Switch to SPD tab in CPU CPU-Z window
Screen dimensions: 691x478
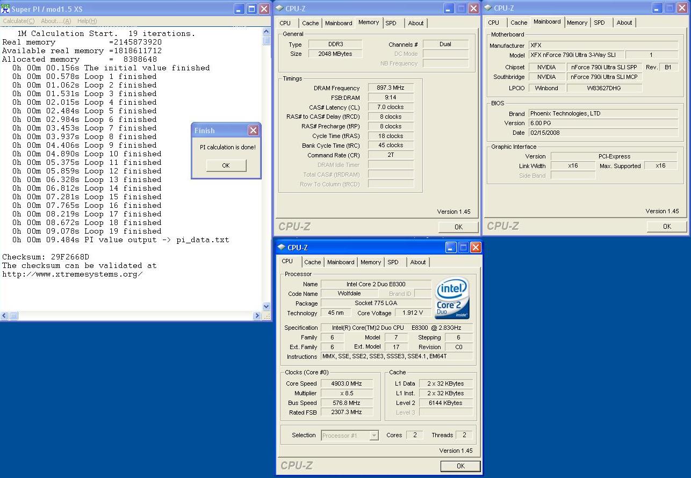coord(393,262)
